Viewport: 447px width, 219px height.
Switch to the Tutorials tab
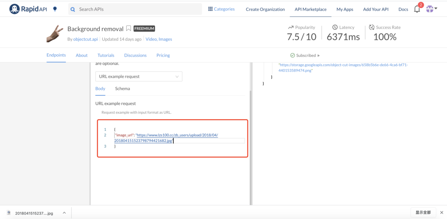[x=106, y=55]
